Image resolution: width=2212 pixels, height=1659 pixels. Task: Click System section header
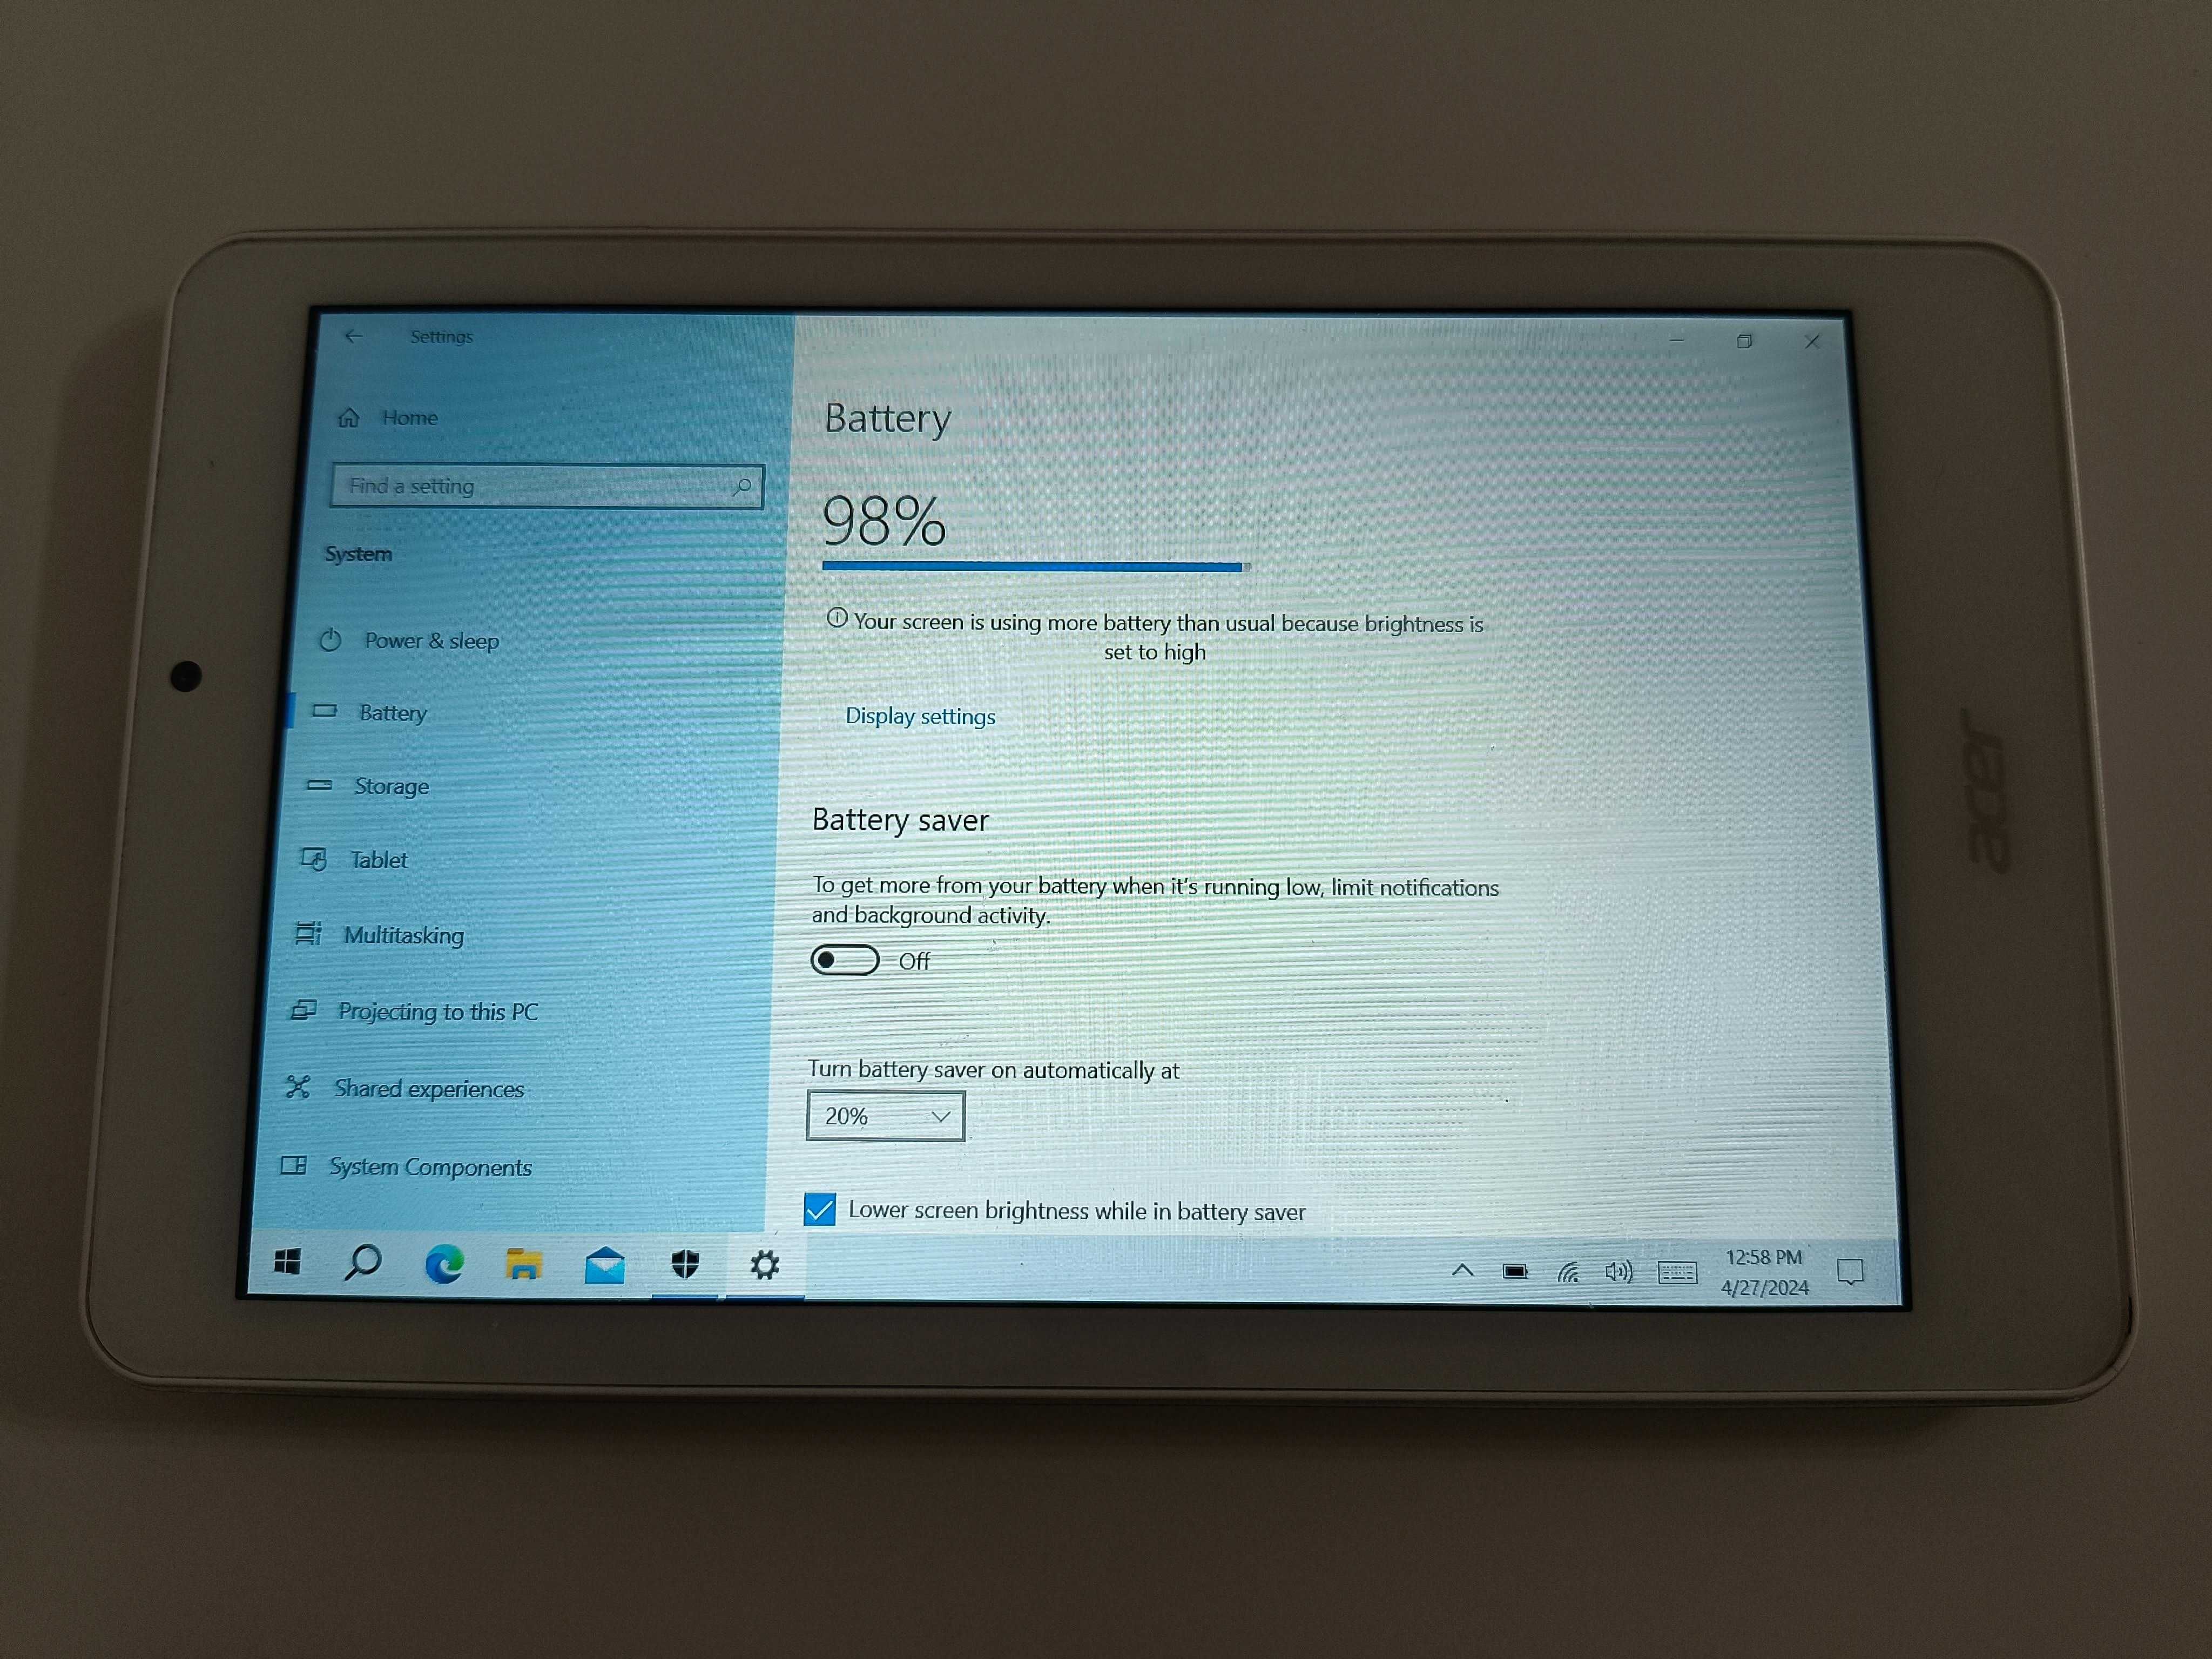pos(366,554)
